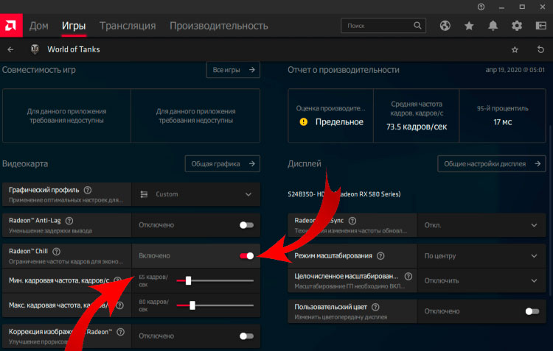Click the Мин. кадровая частота slider handle
Screen dimensions: 553x351
click(x=189, y=280)
